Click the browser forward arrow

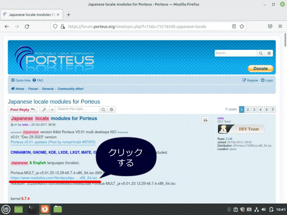17,26
